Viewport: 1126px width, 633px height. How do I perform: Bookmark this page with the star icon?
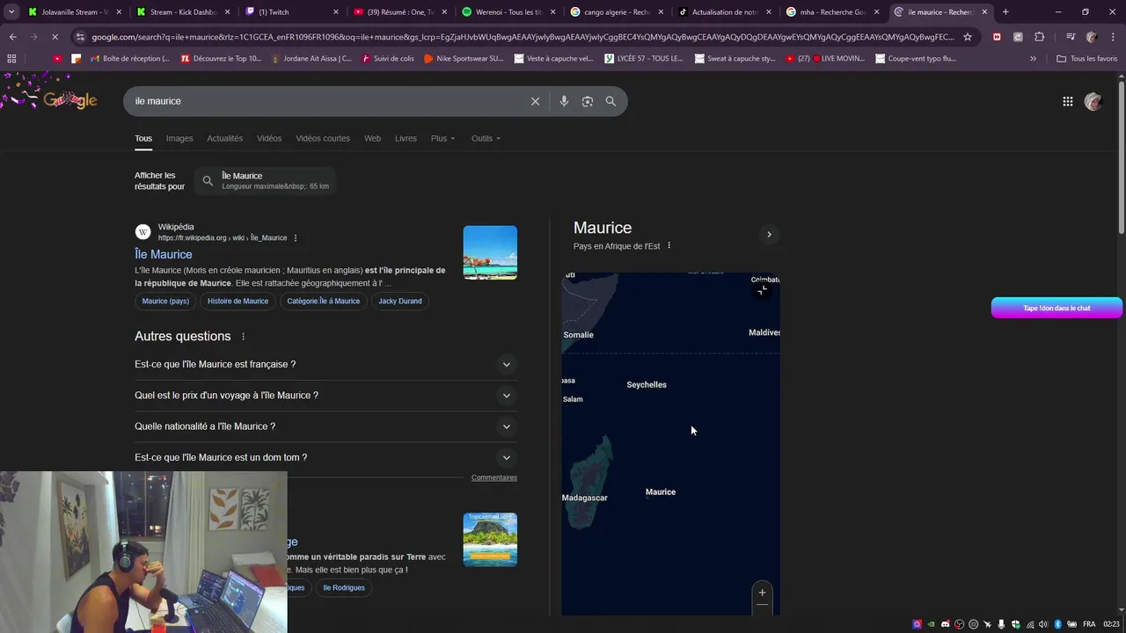pos(968,37)
